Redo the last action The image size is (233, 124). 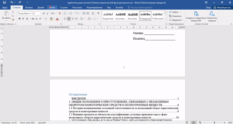20,2
